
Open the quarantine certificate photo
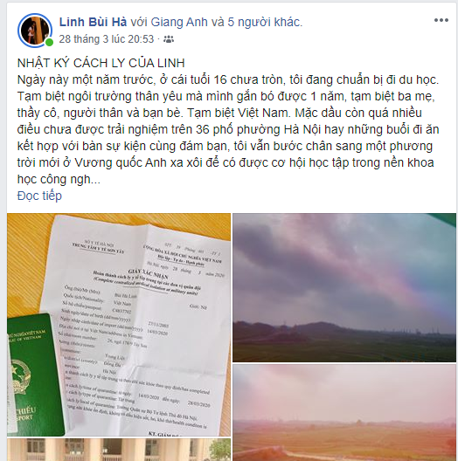point(119,325)
